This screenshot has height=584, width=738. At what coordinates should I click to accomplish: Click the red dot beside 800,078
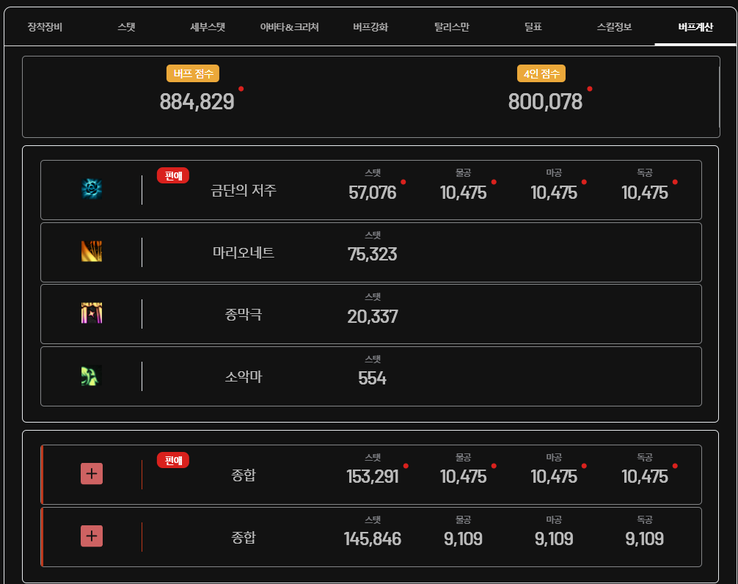coord(589,89)
